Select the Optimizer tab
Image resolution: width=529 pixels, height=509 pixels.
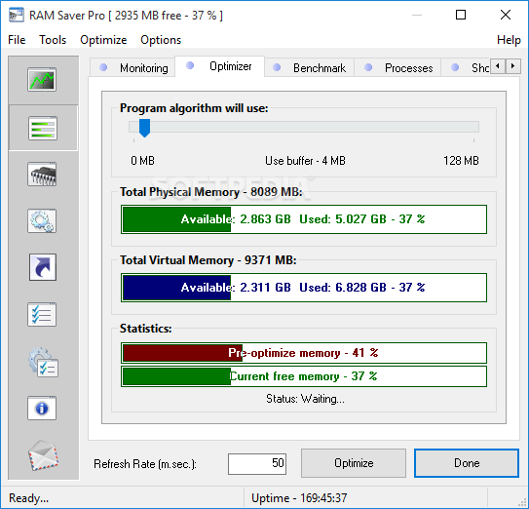(x=219, y=66)
